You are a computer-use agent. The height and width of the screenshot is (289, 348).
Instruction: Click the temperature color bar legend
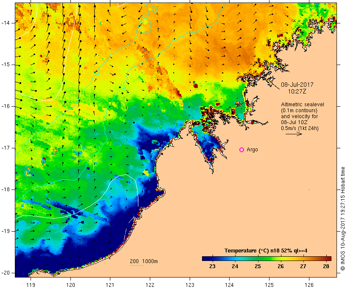[x=267, y=258]
